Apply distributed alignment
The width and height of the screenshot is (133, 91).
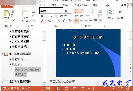click(95, 21)
